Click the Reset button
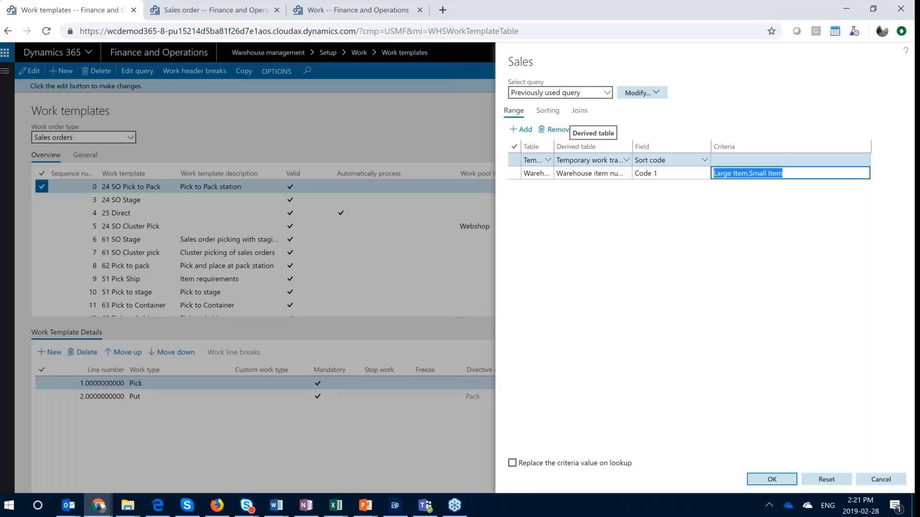 coord(826,479)
